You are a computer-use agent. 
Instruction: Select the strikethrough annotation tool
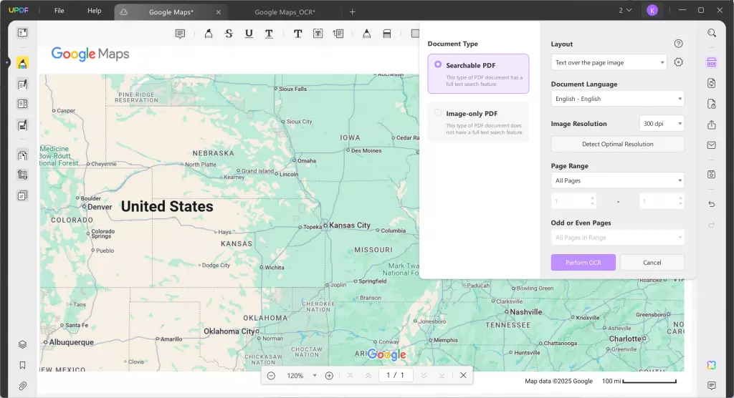click(x=229, y=34)
